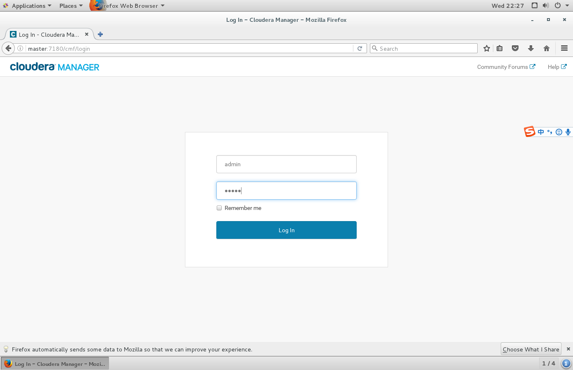Click the screen icon beside the clock

tap(535, 5)
